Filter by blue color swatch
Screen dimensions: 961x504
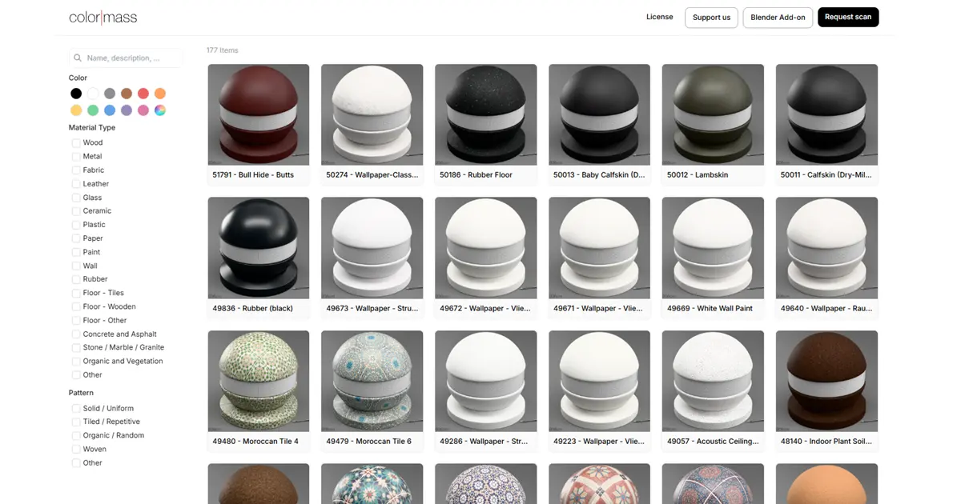coord(110,110)
